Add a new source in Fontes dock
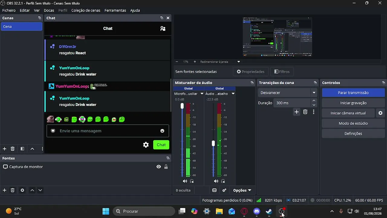This screenshot has width=387, height=218. click(5, 190)
